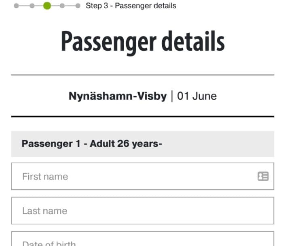This screenshot has height=246, width=283.
Task: Select the Date of birth field
Action: [142, 241]
